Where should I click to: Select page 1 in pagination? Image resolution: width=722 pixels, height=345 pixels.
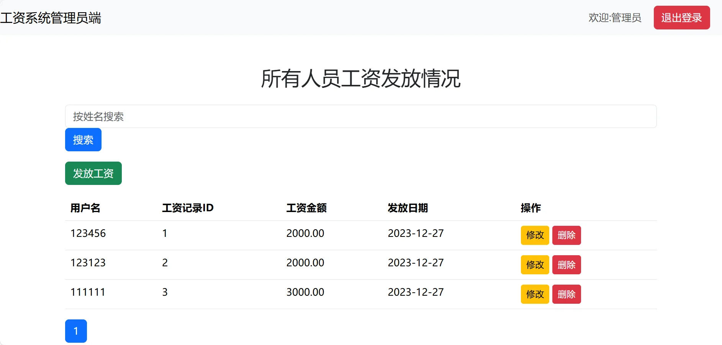pos(76,331)
